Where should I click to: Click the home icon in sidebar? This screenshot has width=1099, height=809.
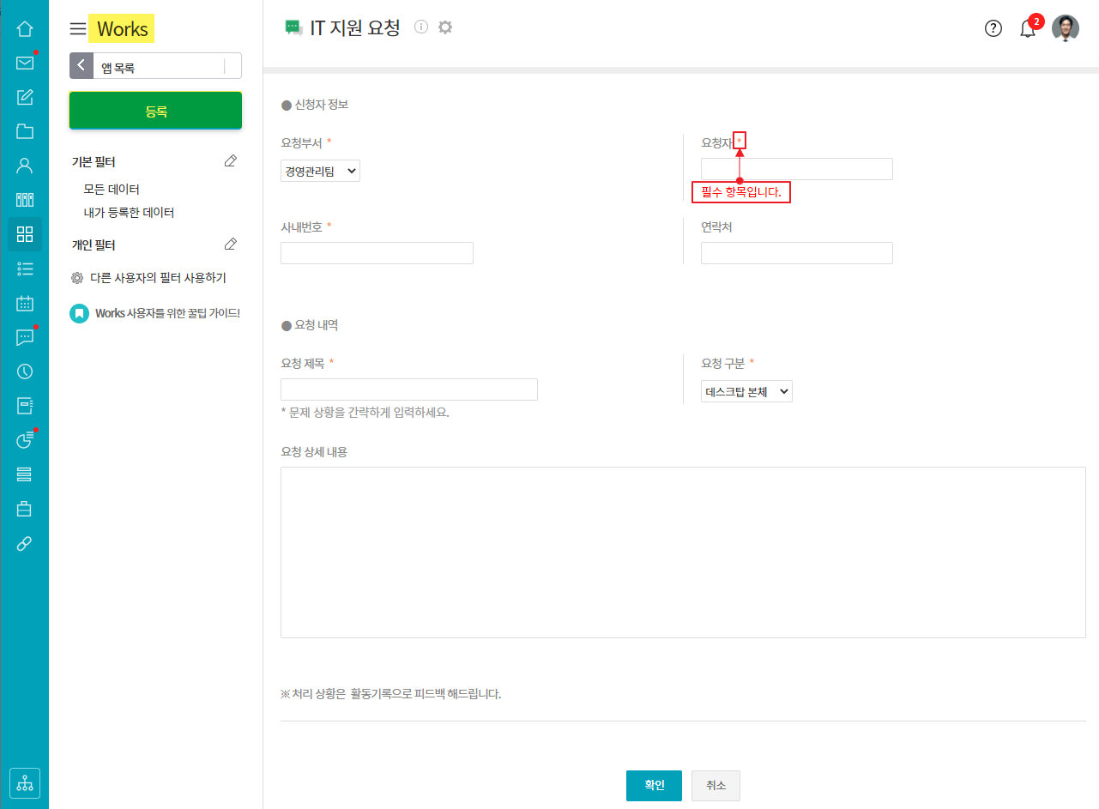click(25, 28)
